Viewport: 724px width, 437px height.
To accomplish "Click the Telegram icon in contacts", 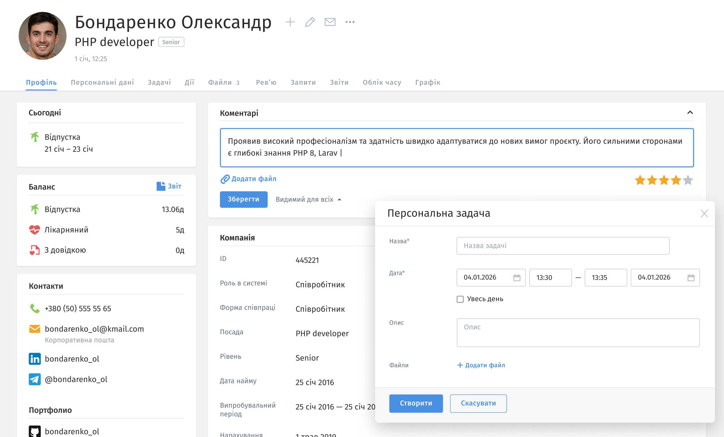I will coord(35,379).
